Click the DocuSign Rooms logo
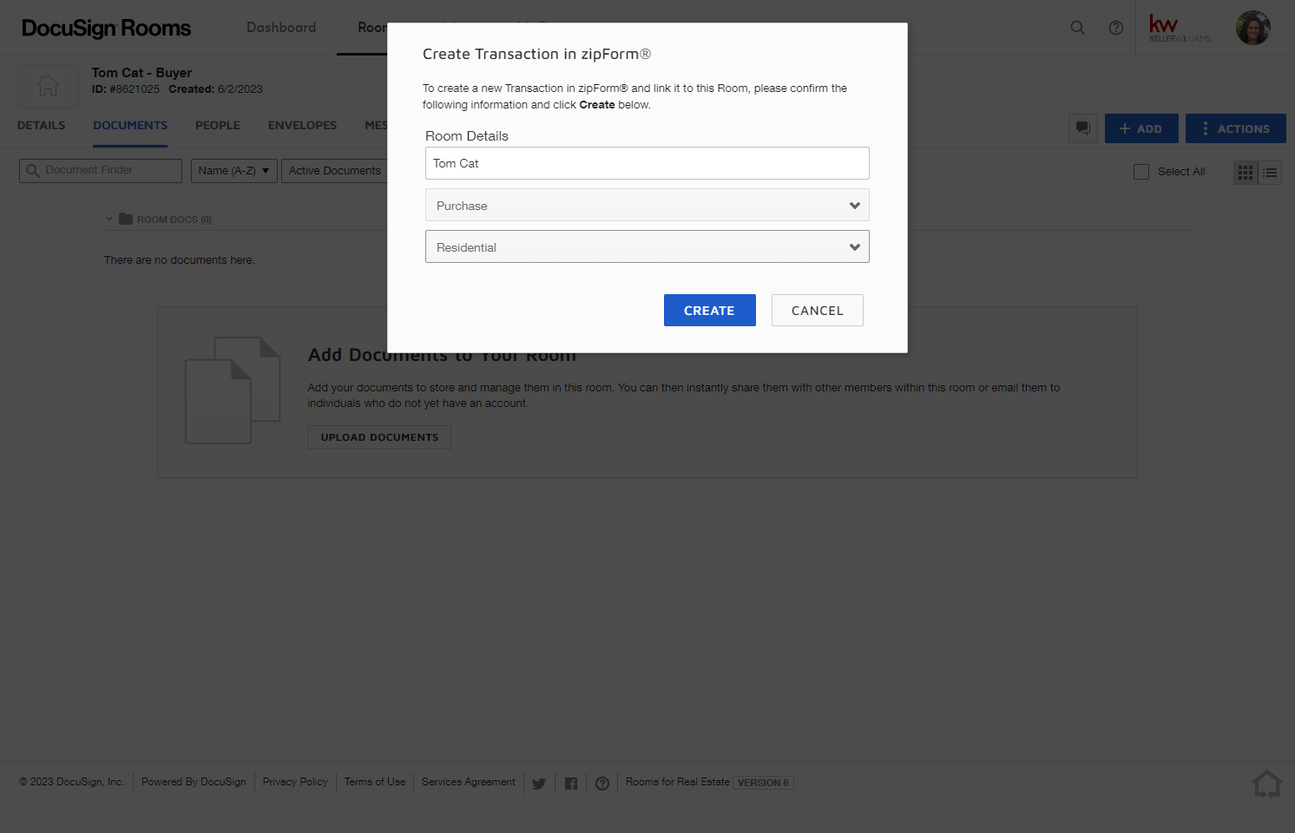The width and height of the screenshot is (1295, 833). point(106,28)
